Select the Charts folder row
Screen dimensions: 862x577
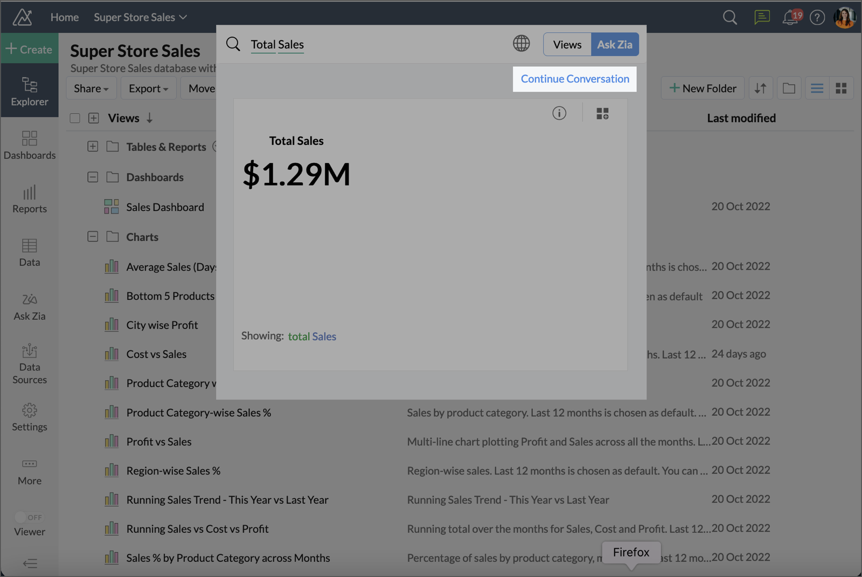pos(142,237)
